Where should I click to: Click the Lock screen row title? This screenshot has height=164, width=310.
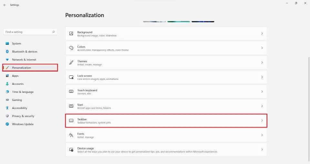coord(85,76)
